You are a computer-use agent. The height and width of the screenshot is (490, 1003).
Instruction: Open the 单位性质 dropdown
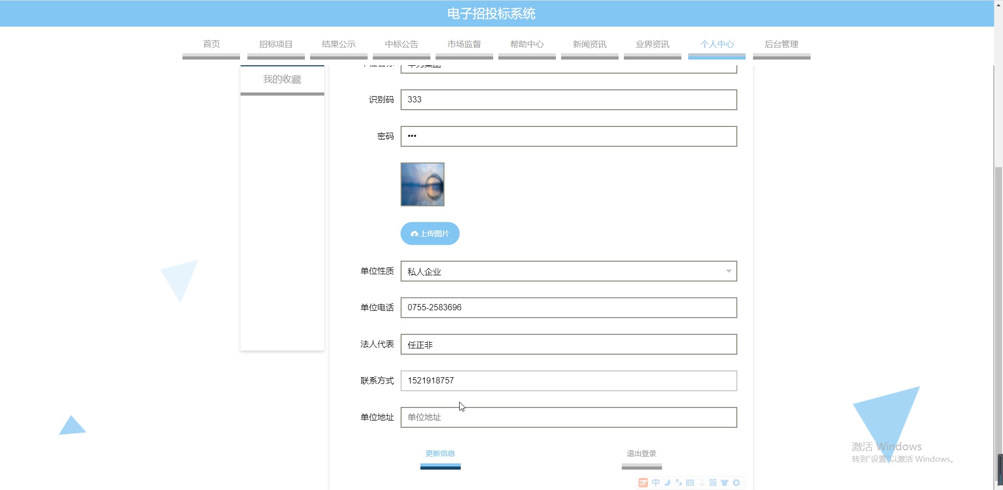[728, 271]
